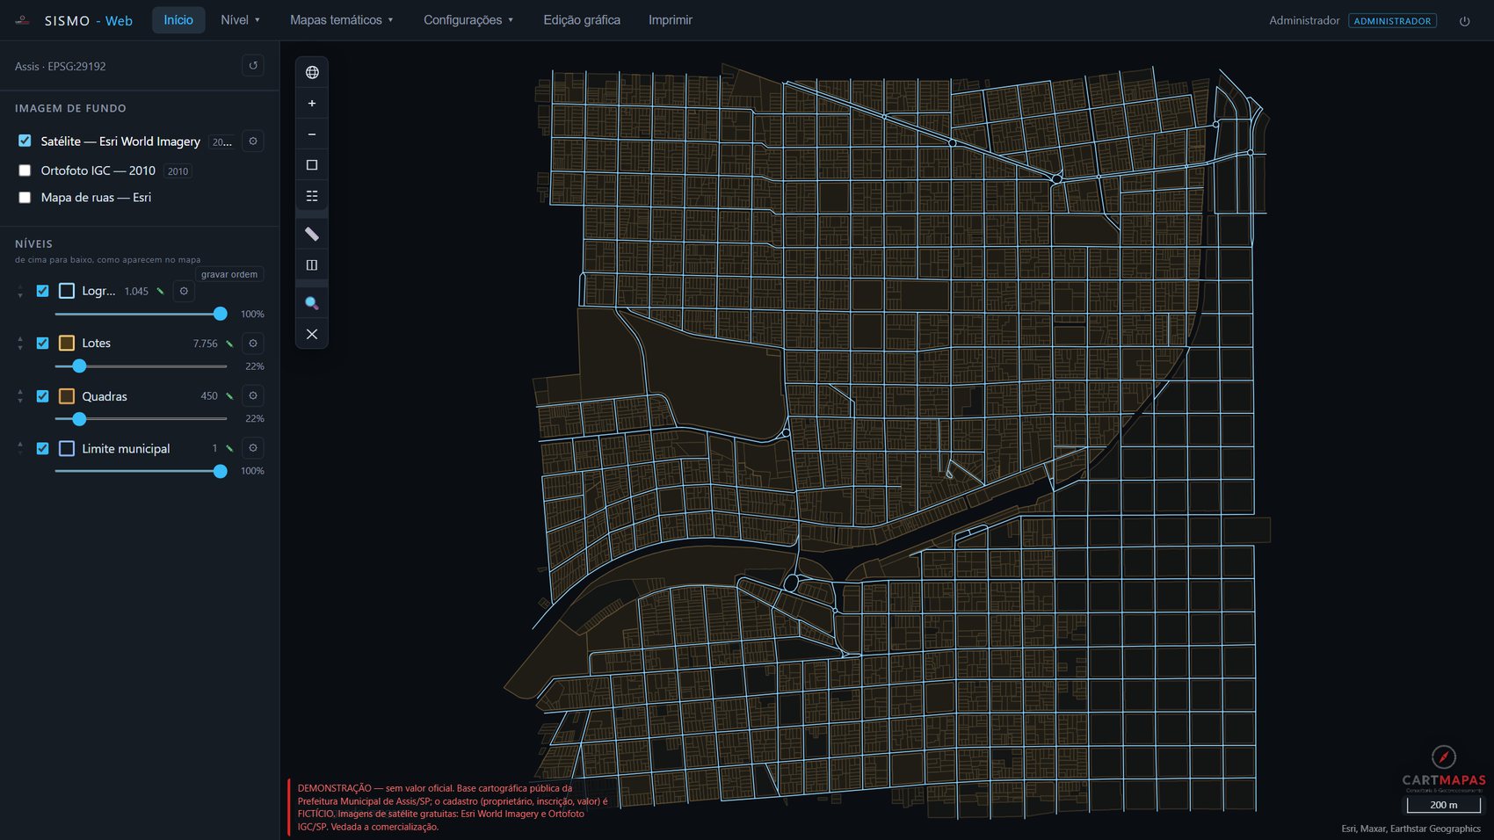Select Imprimir in the top bar
This screenshot has width=1494, height=840.
coord(671,20)
